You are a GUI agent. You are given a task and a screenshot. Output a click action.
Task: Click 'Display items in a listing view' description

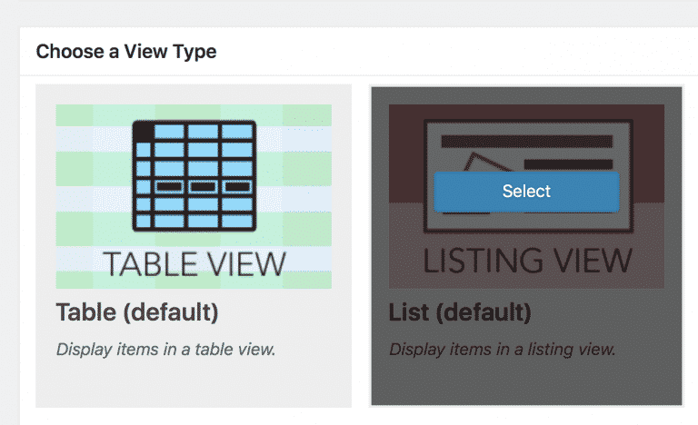point(502,350)
